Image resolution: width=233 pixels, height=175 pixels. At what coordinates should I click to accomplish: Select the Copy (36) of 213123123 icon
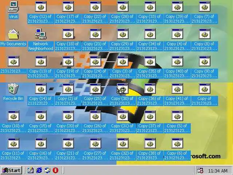[x=150, y=89]
